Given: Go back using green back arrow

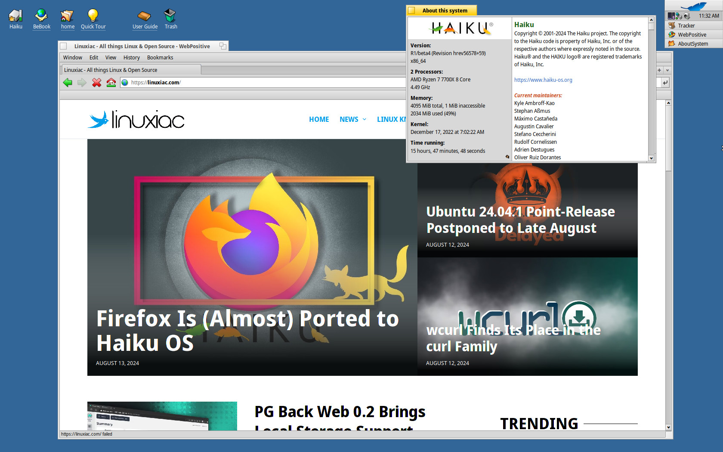Looking at the screenshot, I should (68, 83).
